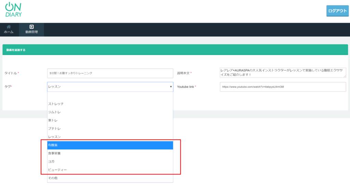Click the ログアウト button

pyautogui.click(x=337, y=11)
